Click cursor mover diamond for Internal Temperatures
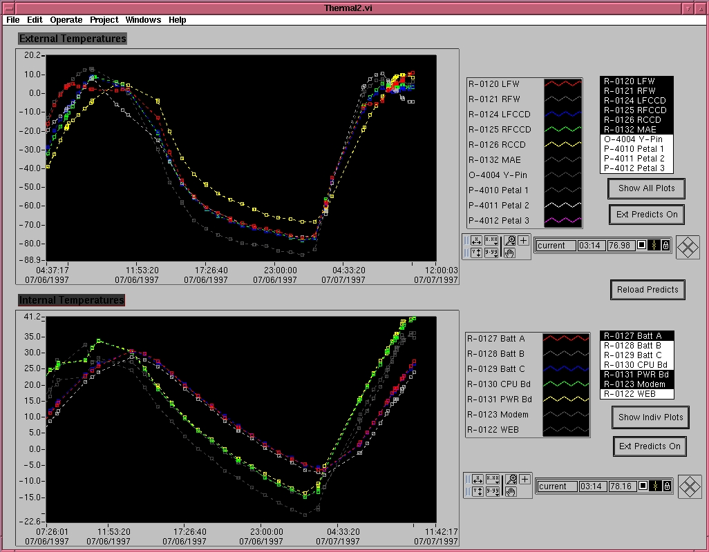Viewport: 709px width, 552px height. [x=689, y=486]
